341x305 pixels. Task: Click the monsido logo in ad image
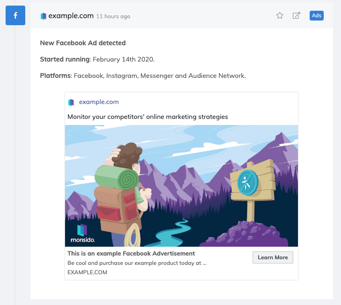click(83, 234)
